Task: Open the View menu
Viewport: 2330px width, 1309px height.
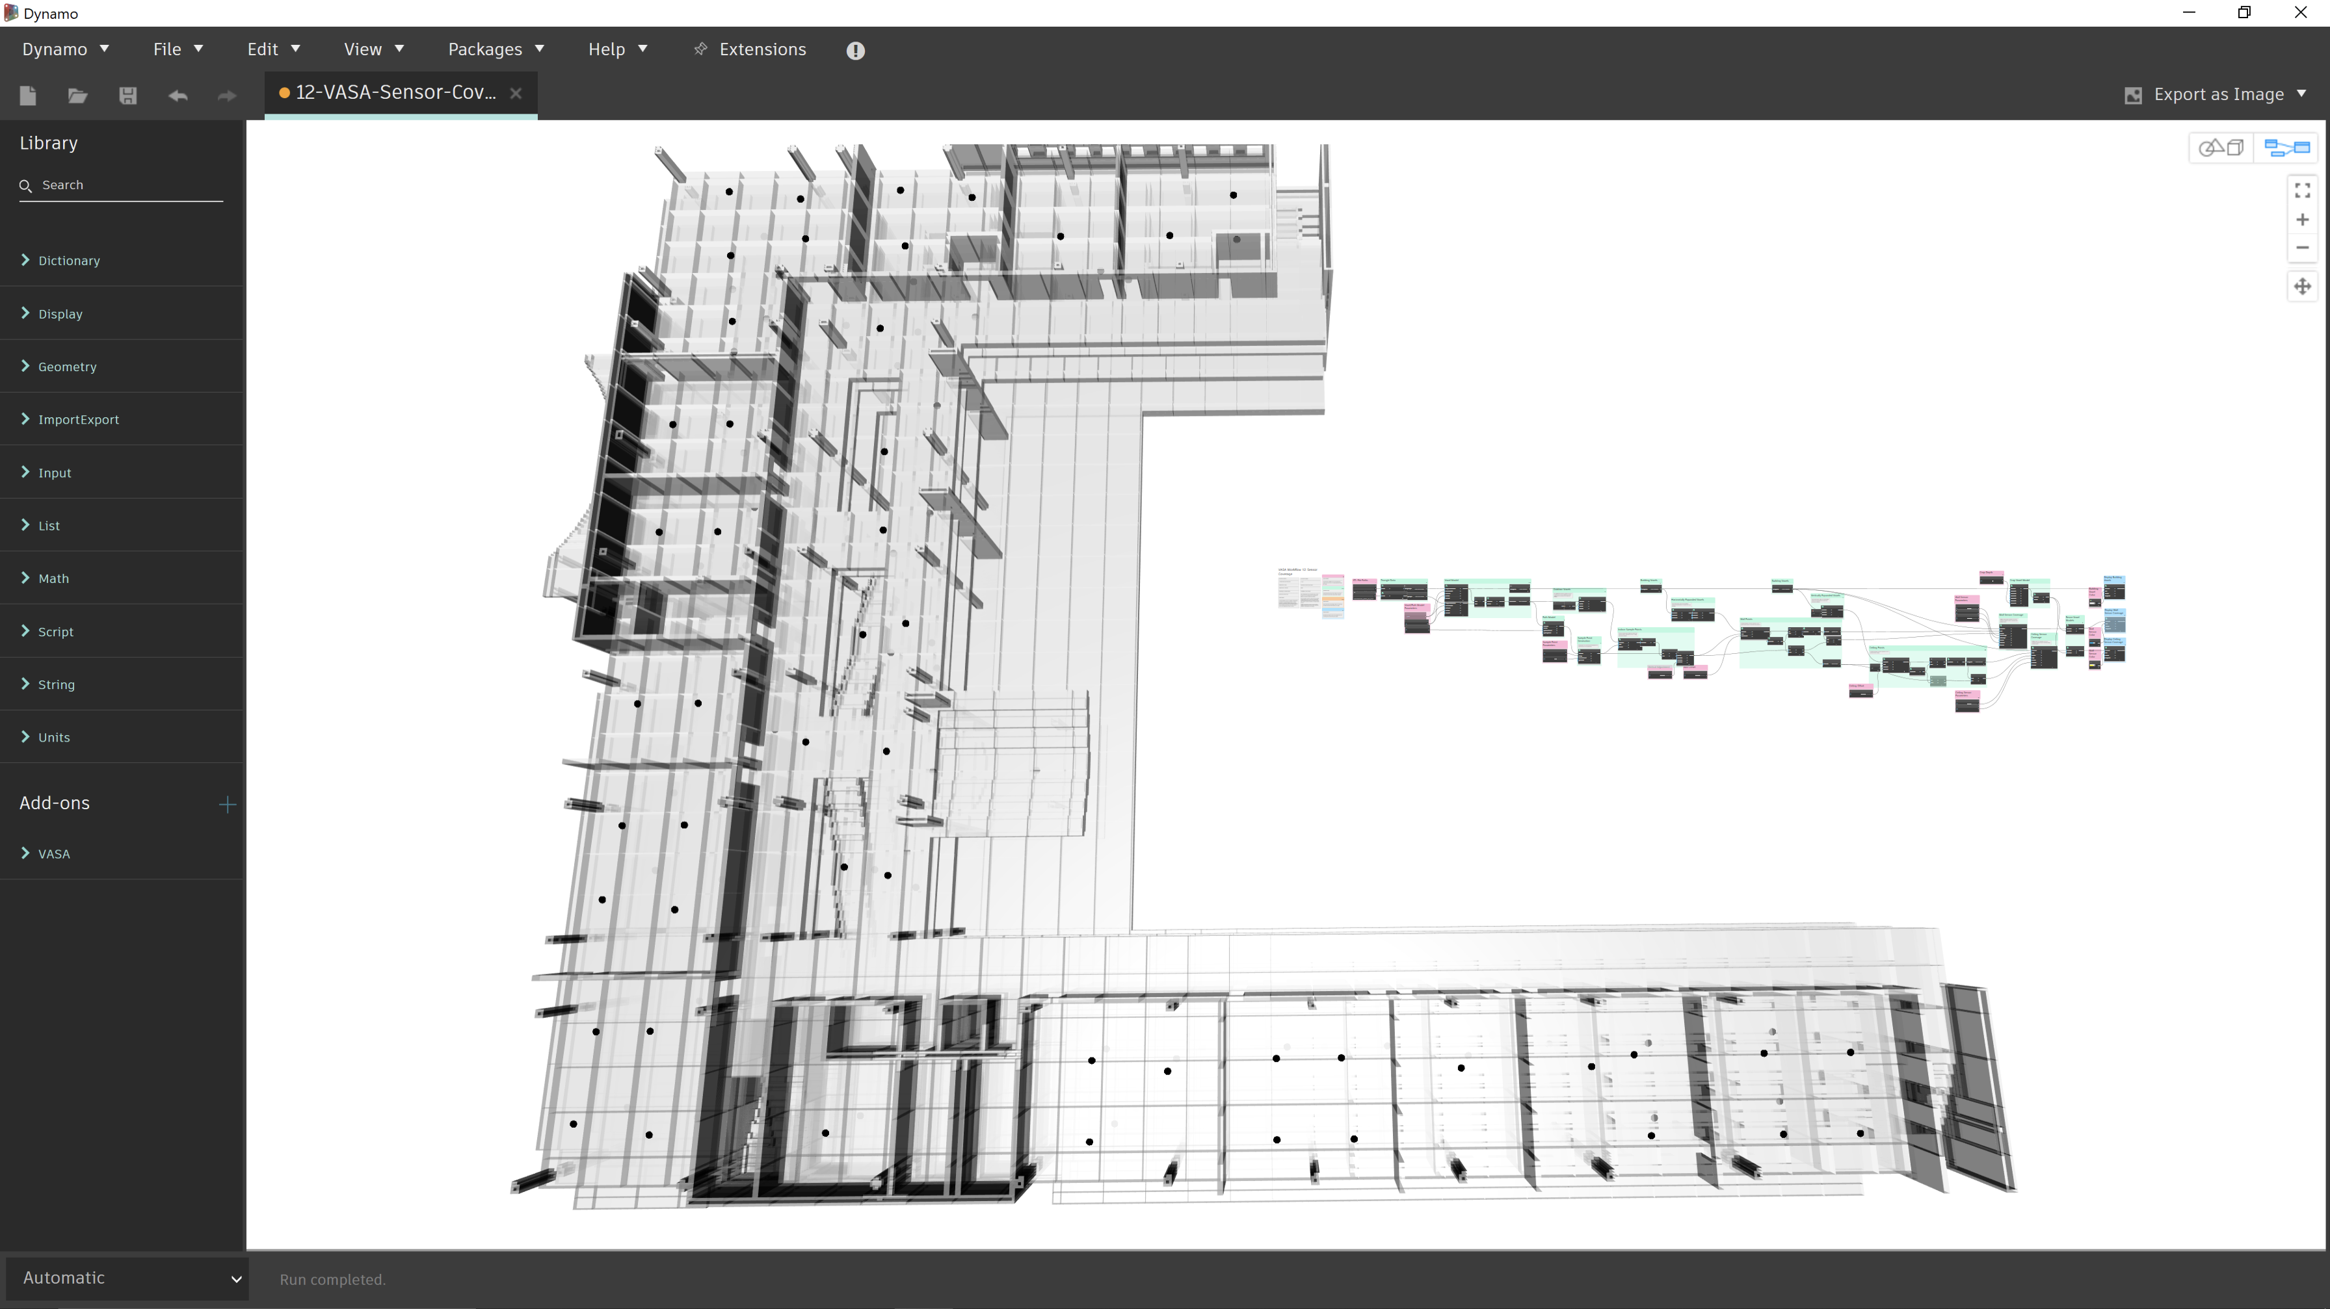Action: tap(373, 49)
